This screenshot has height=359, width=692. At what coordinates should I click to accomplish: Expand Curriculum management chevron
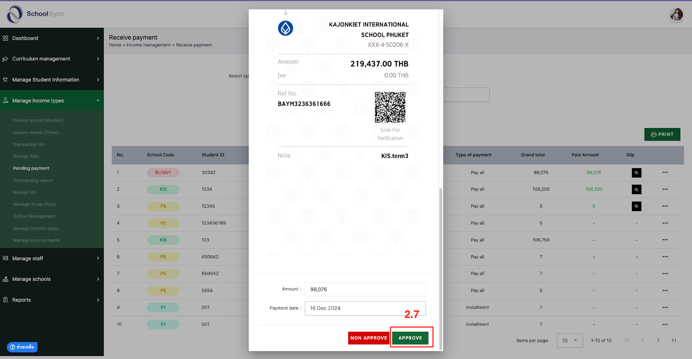[98, 59]
